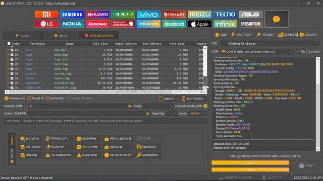Screen dimensions: 323x181
Task: Uncheck the system partition row
Action: coord(12,73)
